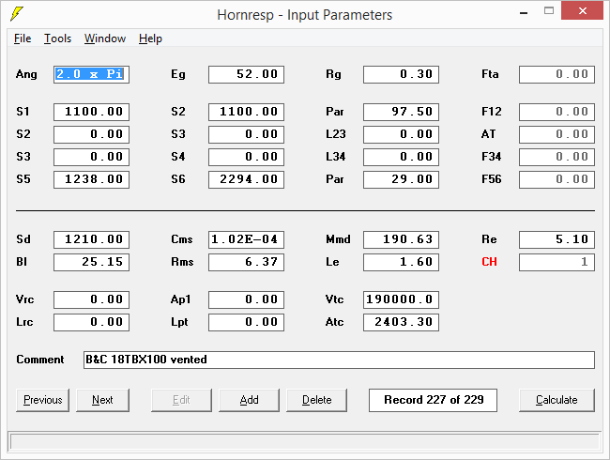Go to the Previous record

click(x=43, y=400)
